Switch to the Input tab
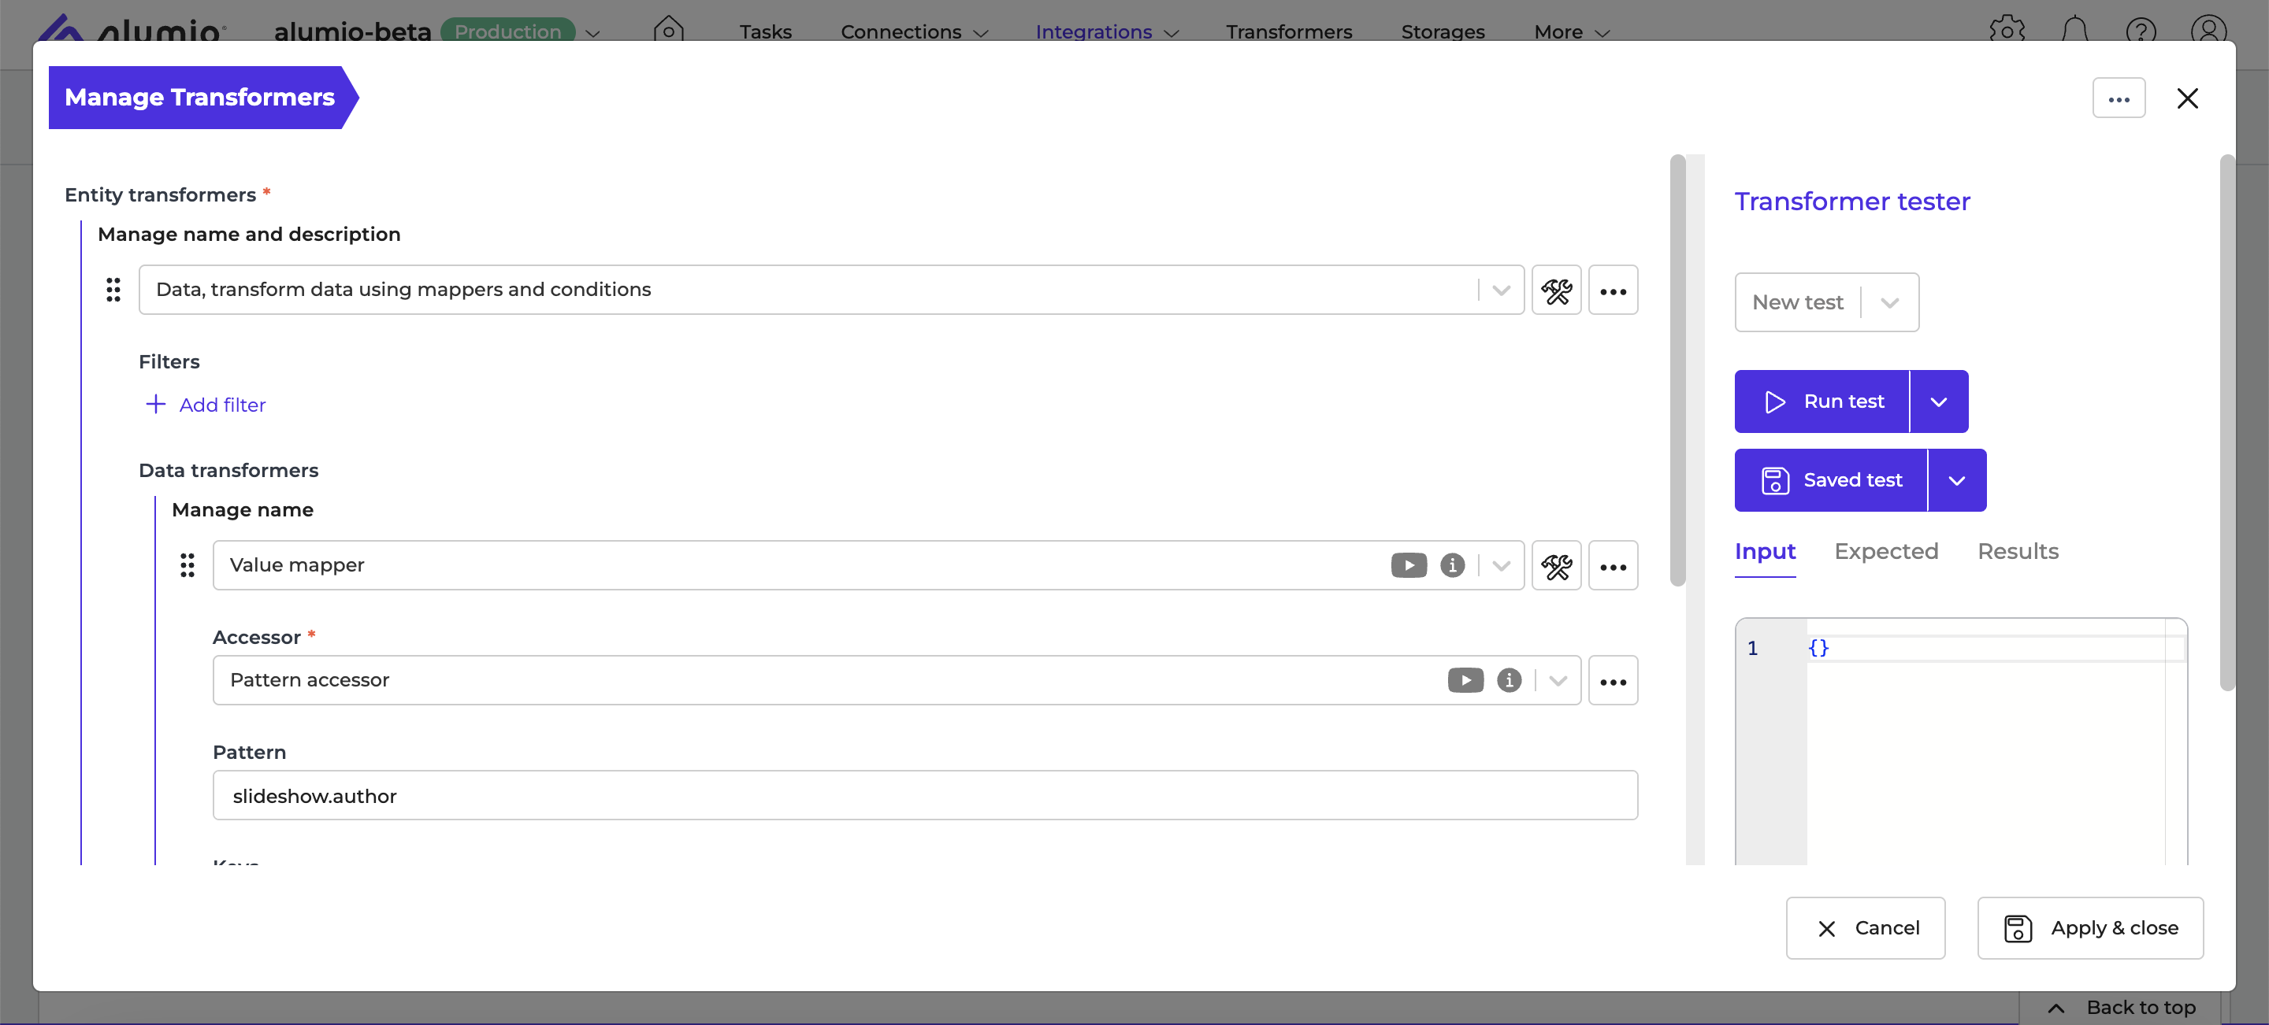The width and height of the screenshot is (2269, 1025). point(1764,551)
